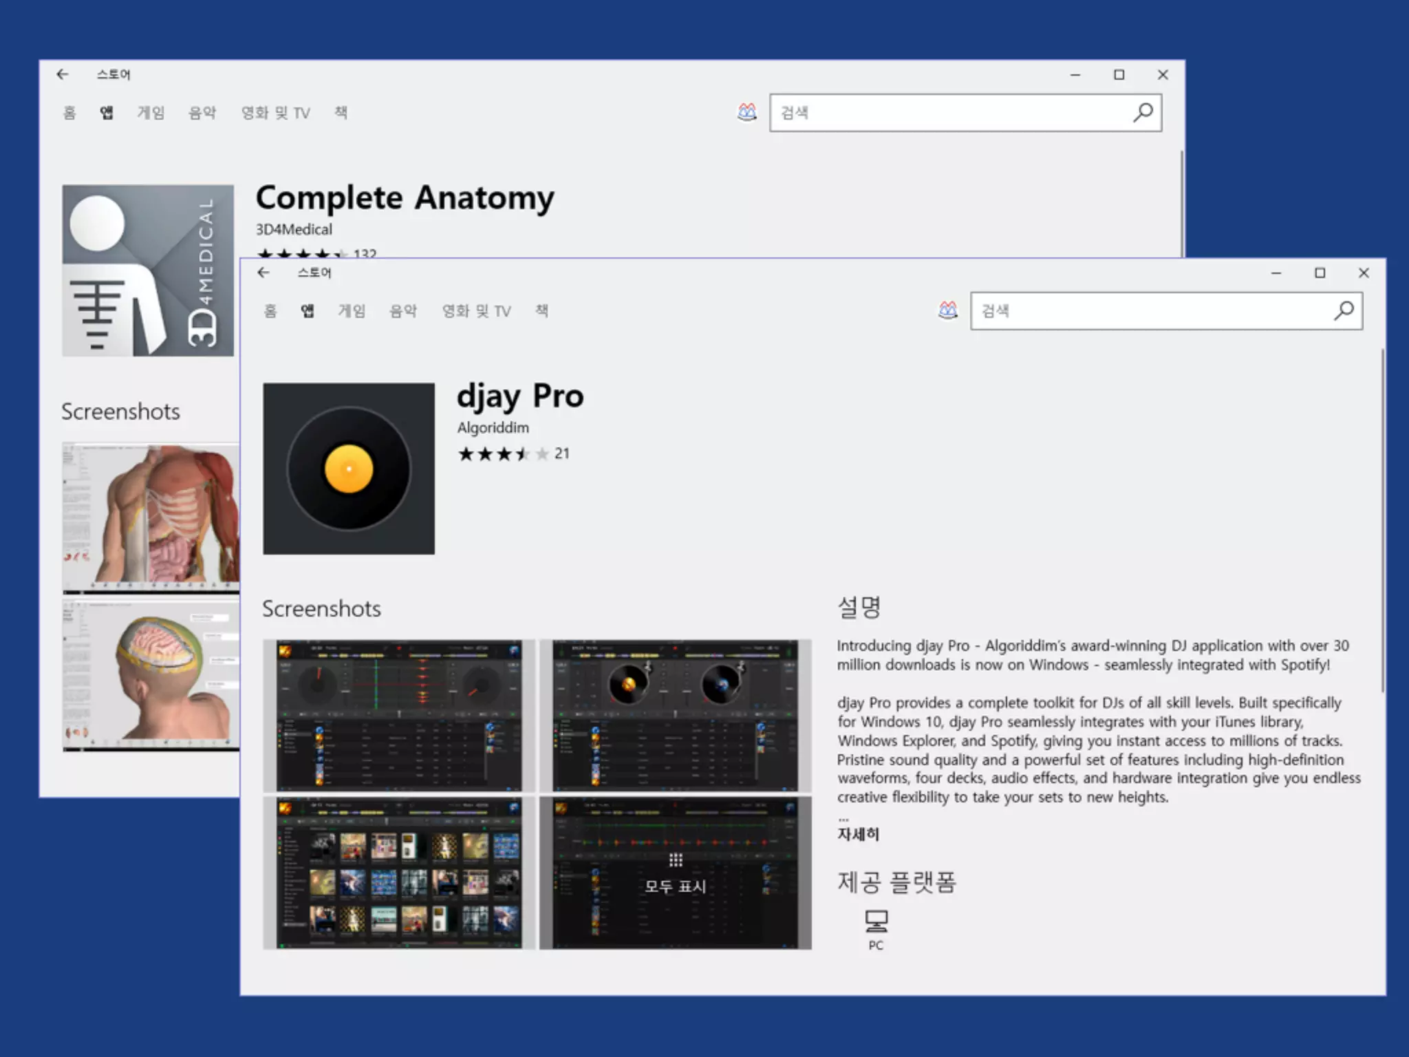
Task: Click the djay Pro vinyl app icon
Action: tap(348, 469)
